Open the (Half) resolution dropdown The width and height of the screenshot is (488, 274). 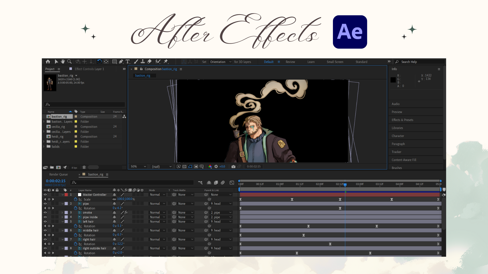(162, 167)
